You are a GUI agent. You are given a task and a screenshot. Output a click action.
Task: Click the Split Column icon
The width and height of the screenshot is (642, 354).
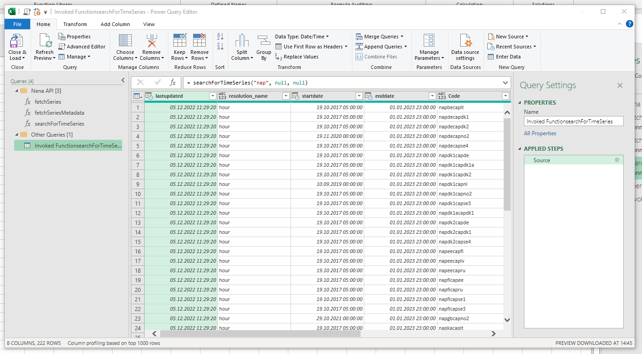click(242, 40)
